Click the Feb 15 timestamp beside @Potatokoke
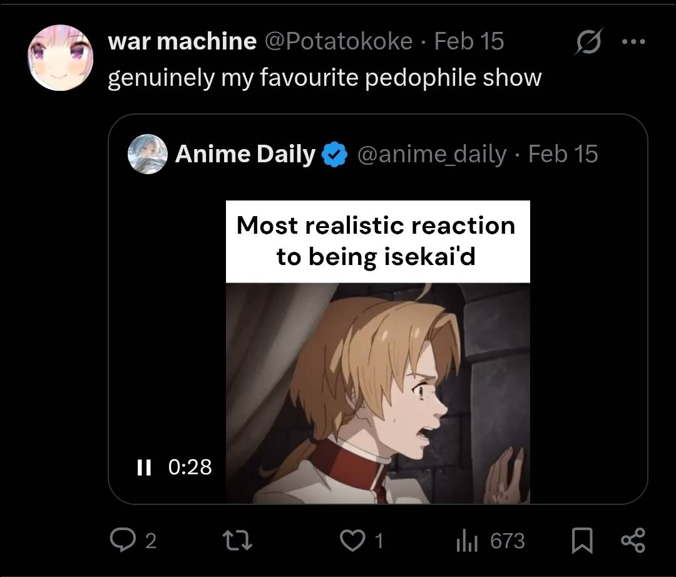The height and width of the screenshot is (577, 676). coord(469,41)
